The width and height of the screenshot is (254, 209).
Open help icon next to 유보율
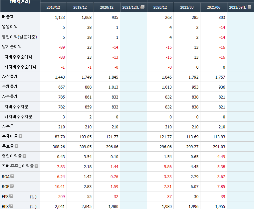(x=17, y=146)
